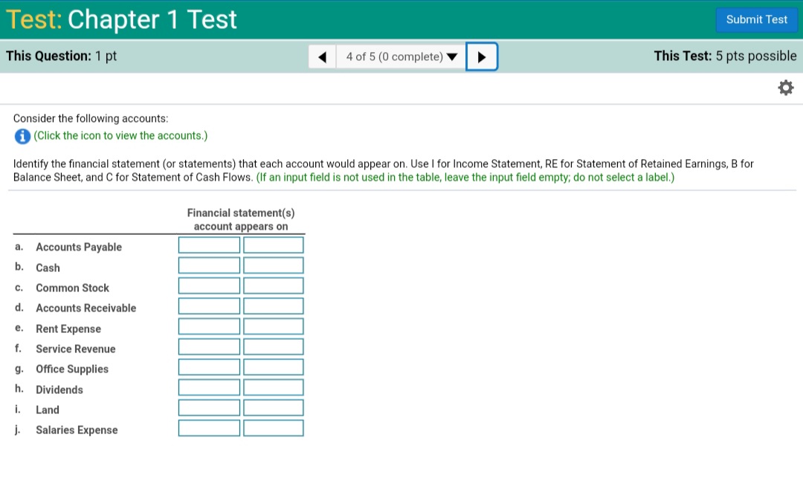
Task: Select first input field for Rent Expense
Action: [x=209, y=326]
